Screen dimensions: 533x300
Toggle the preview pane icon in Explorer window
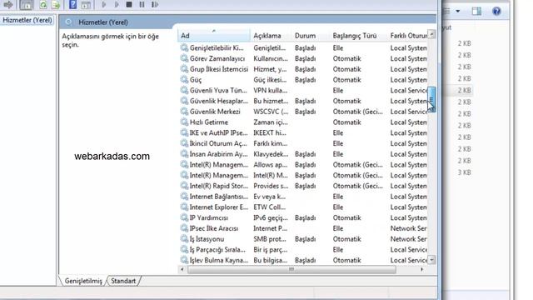[476, 11]
